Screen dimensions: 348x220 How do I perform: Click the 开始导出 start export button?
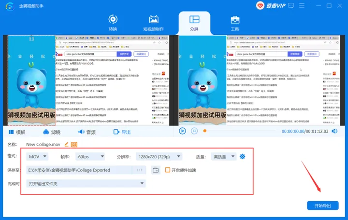[323, 206]
